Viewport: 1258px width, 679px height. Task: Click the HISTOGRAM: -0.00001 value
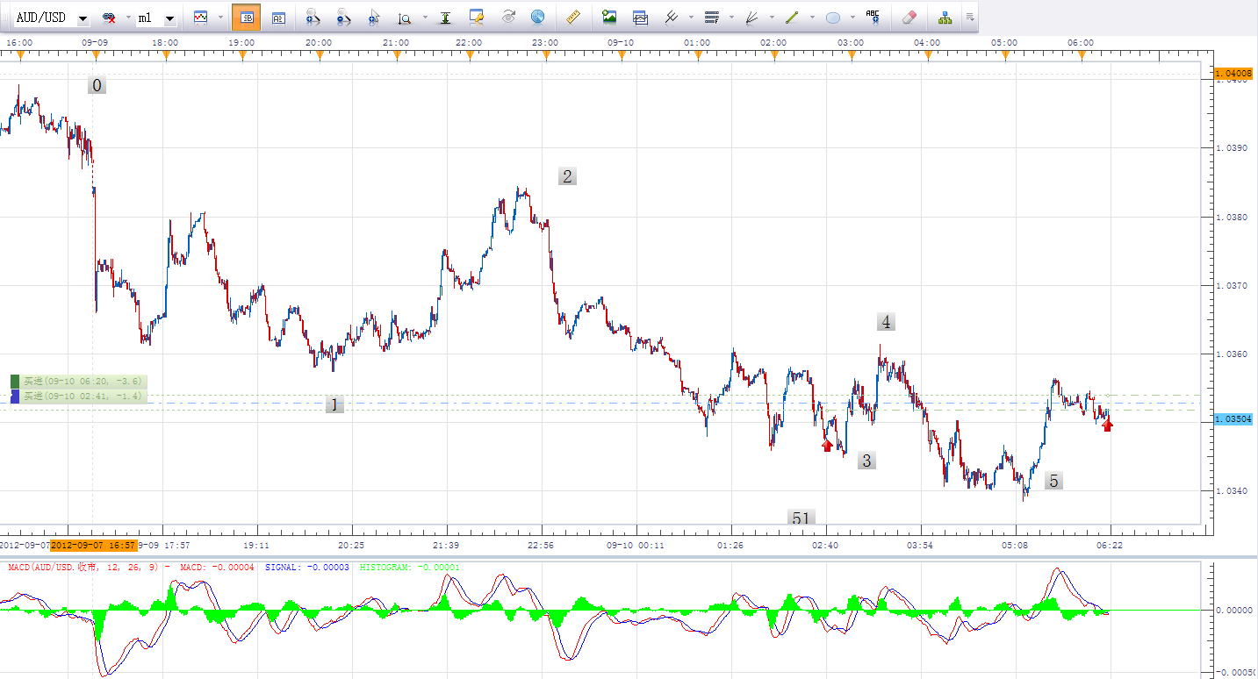pyautogui.click(x=410, y=568)
